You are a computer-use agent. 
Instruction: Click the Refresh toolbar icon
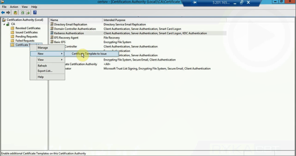(23, 13)
